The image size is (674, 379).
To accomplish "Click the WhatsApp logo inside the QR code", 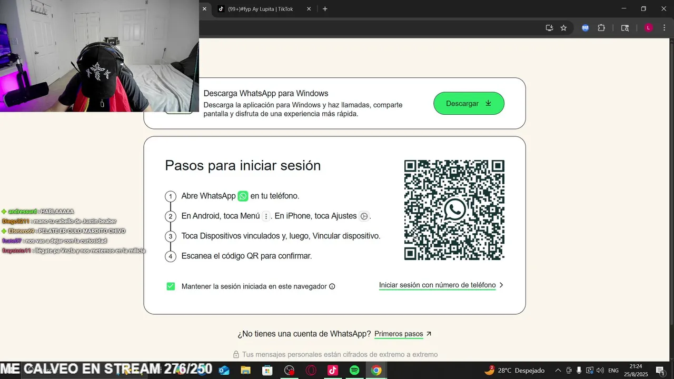I will [454, 210].
